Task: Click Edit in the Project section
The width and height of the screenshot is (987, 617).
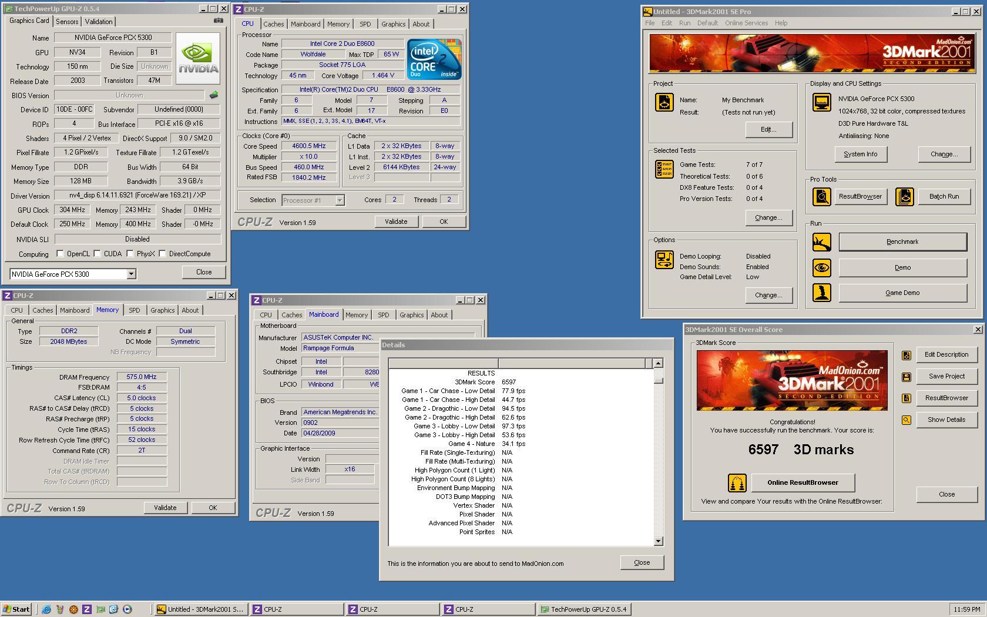Action: click(768, 129)
